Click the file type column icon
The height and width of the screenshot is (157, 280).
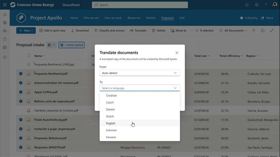click(29, 55)
